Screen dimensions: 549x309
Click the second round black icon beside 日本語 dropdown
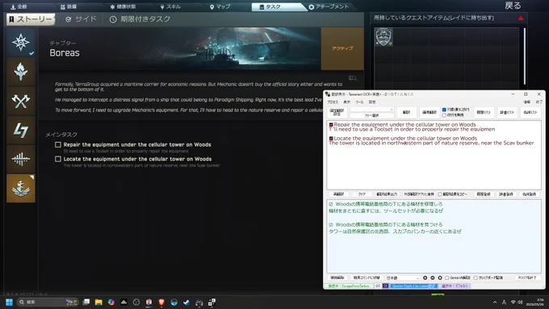click(433, 278)
